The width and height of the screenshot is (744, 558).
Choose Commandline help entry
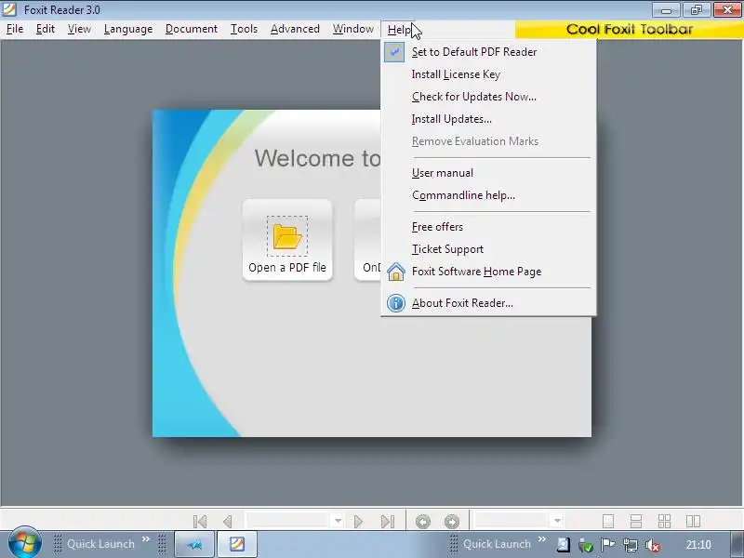(x=488, y=195)
